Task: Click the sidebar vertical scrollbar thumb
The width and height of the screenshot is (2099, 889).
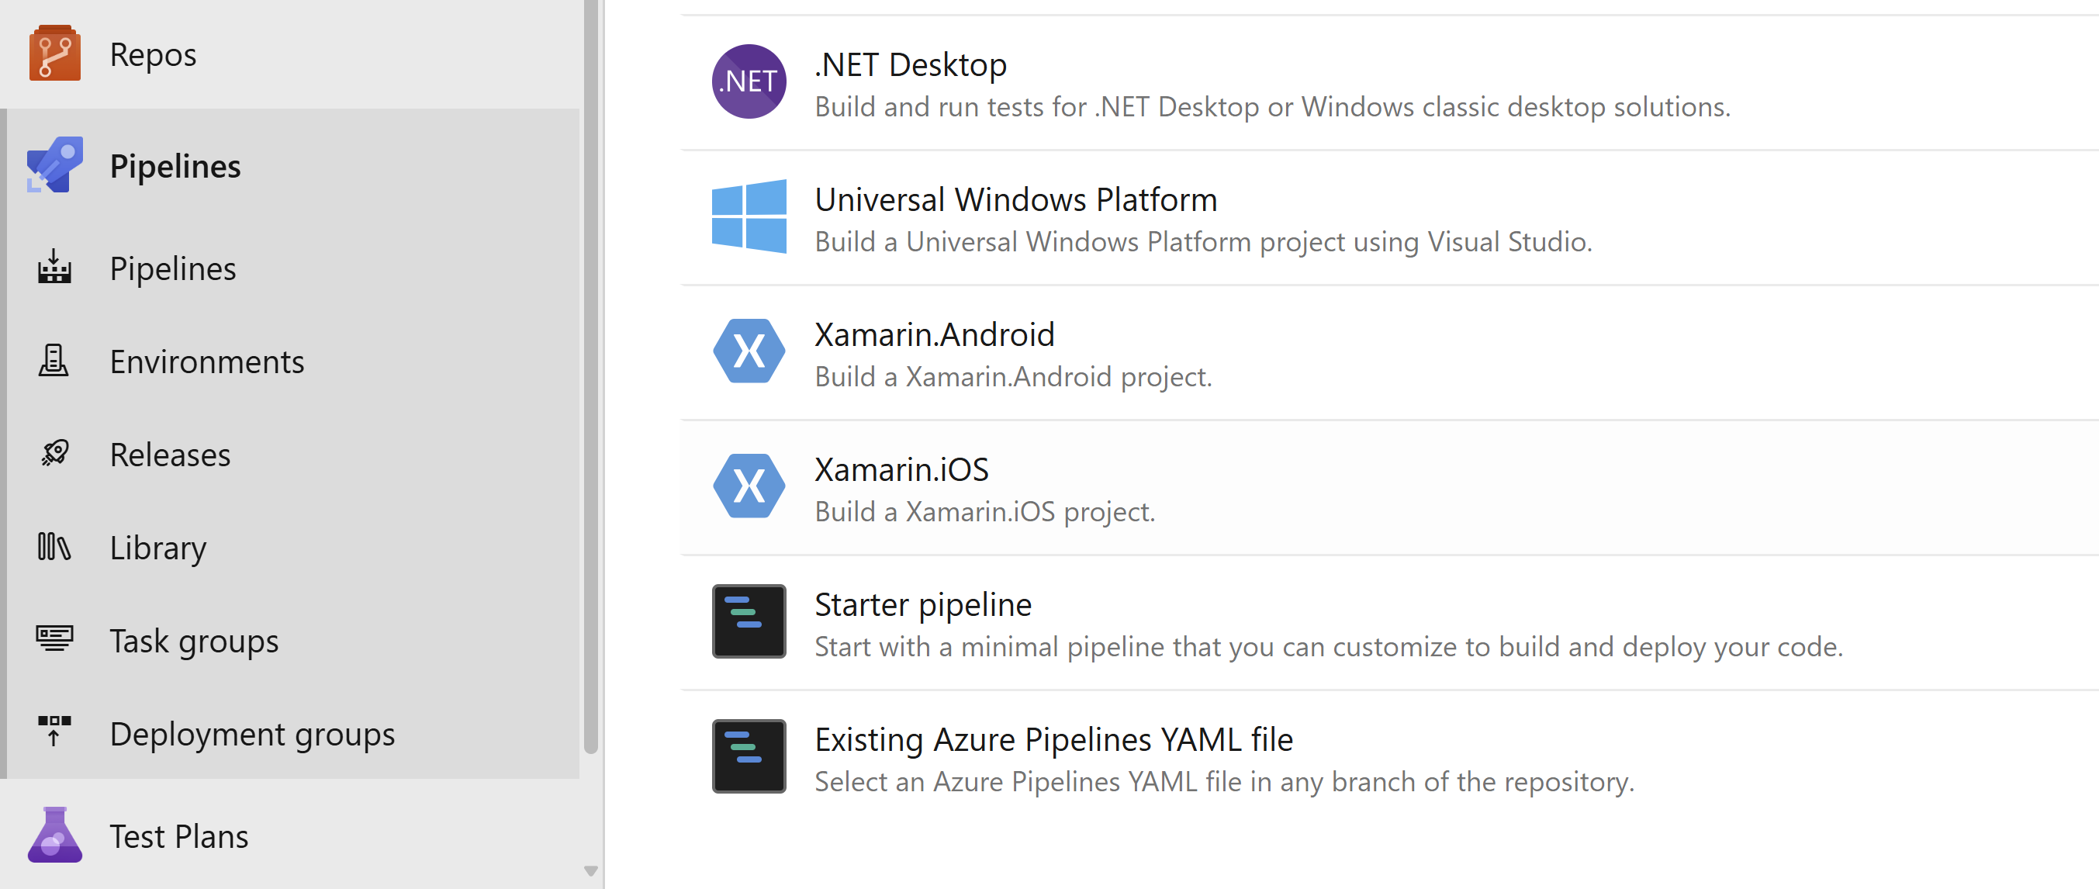Action: point(591,376)
